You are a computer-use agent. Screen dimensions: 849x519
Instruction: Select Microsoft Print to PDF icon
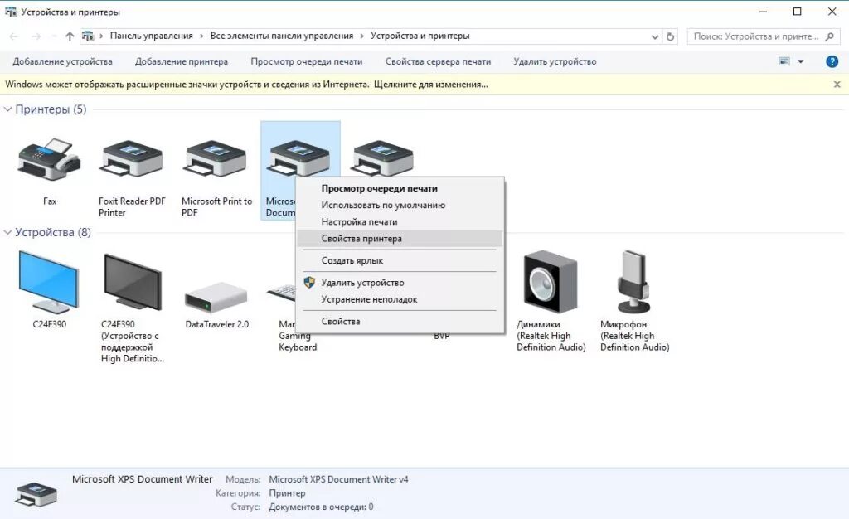click(215, 159)
